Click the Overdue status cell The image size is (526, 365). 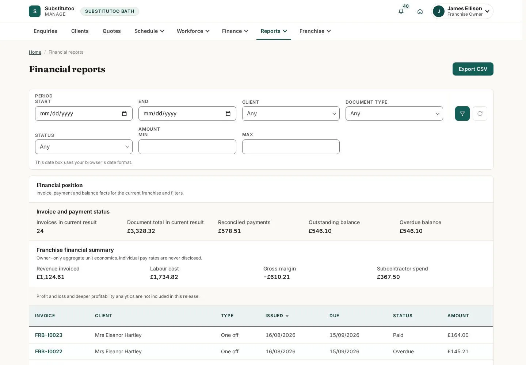point(403,351)
